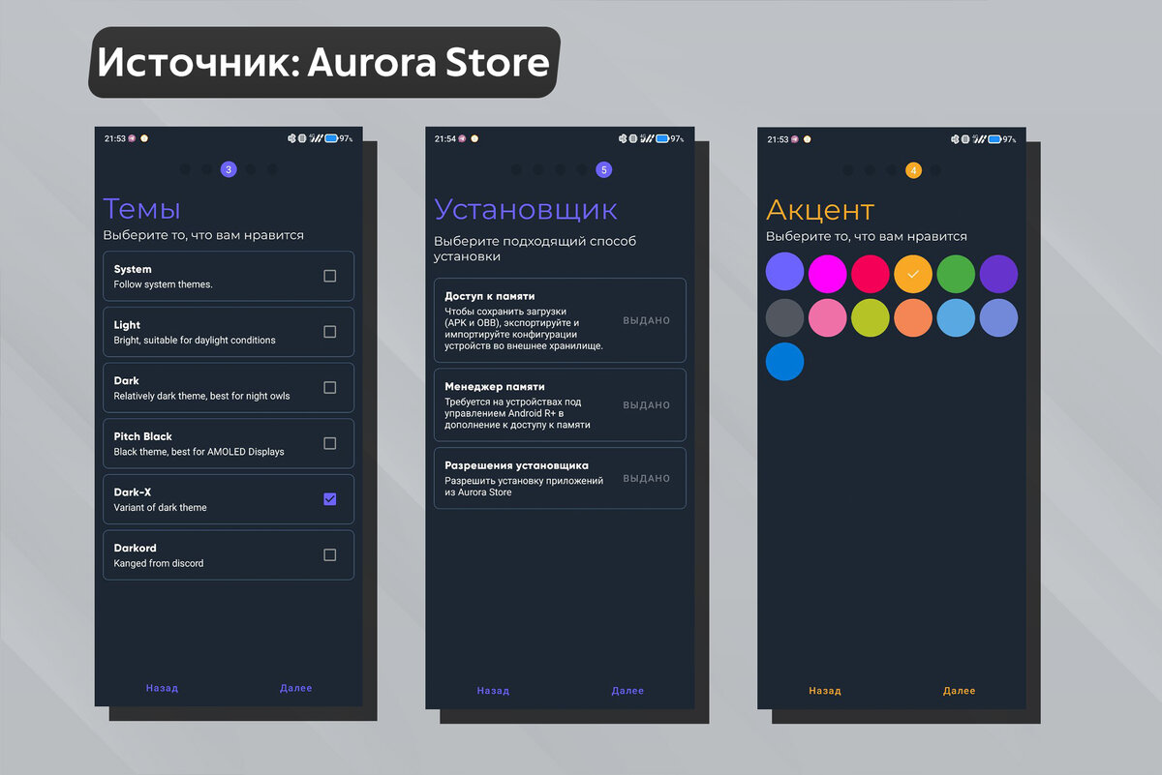Tap the Установщик heading
Image resolution: width=1162 pixels, height=775 pixels.
point(526,210)
